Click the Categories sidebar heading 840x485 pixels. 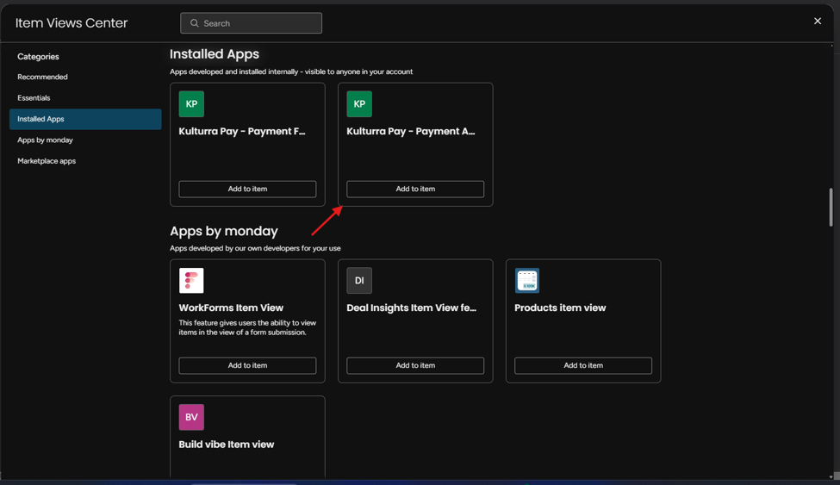coord(38,56)
